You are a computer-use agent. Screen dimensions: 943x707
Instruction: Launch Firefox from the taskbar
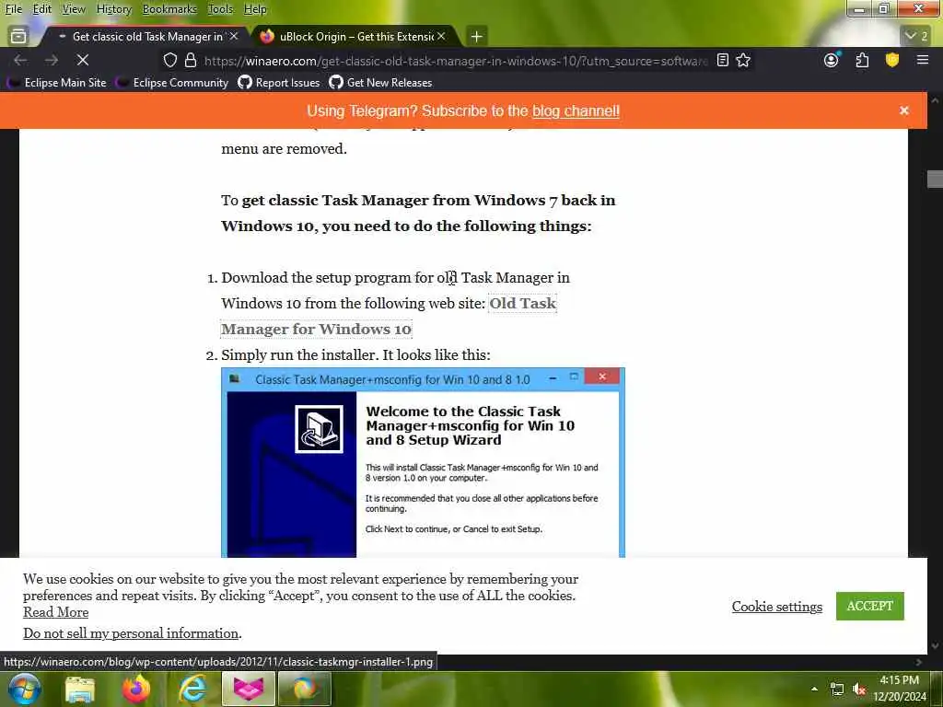click(137, 690)
